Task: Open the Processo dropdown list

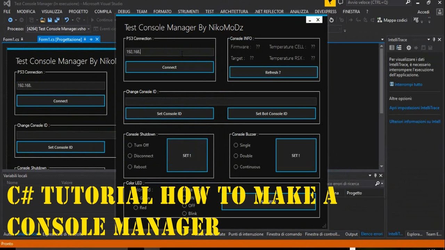Action: (x=89, y=29)
